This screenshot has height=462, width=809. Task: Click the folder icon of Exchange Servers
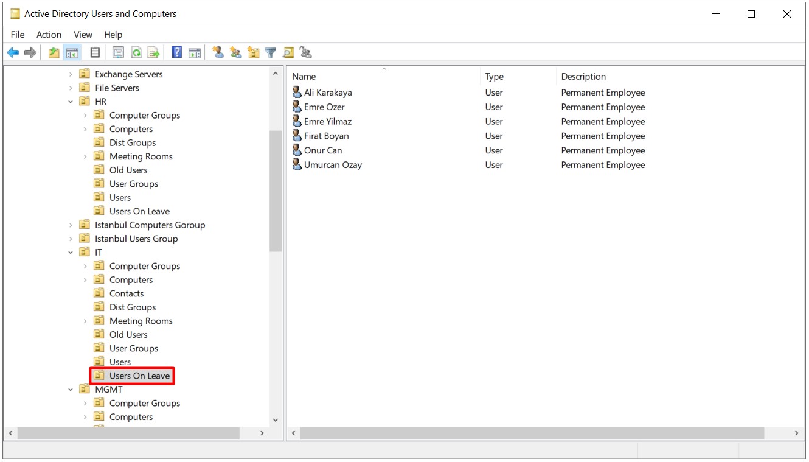pos(85,74)
